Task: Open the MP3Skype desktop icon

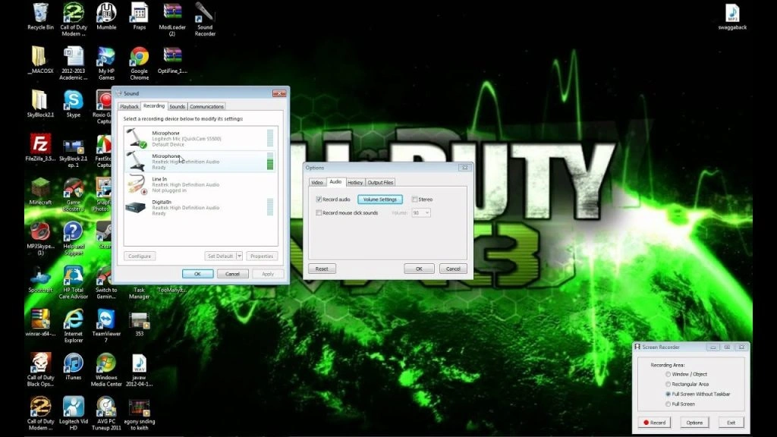Action: click(40, 238)
